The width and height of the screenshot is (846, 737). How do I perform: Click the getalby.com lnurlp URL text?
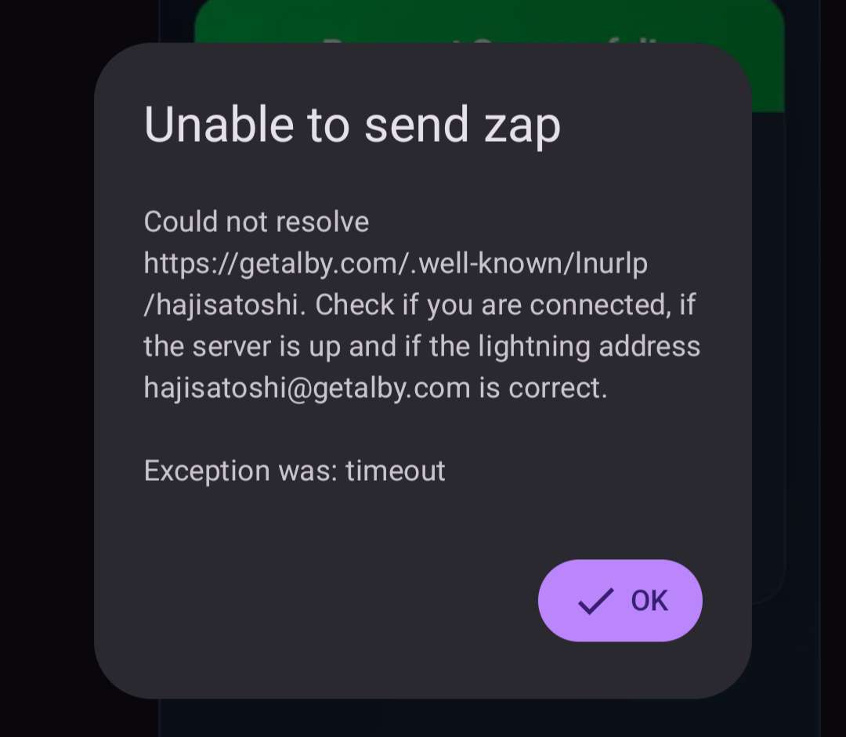[x=396, y=284]
